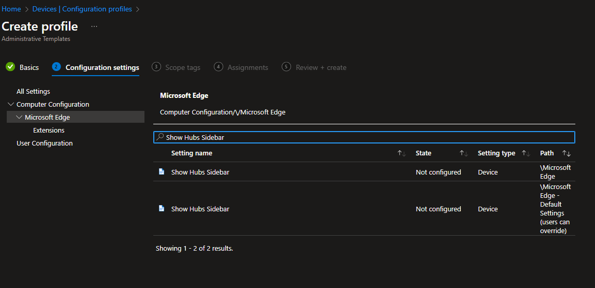Click the Path column header text
Viewport: 595px width, 288px height.
pyautogui.click(x=547, y=153)
